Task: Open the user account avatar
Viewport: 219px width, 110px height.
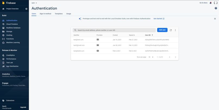Action: (216, 3)
